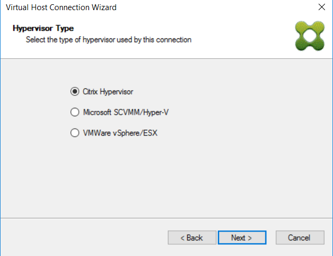The height and width of the screenshot is (256, 333).
Task: Select the Citrix Hypervisor radio button
Action: (75, 92)
